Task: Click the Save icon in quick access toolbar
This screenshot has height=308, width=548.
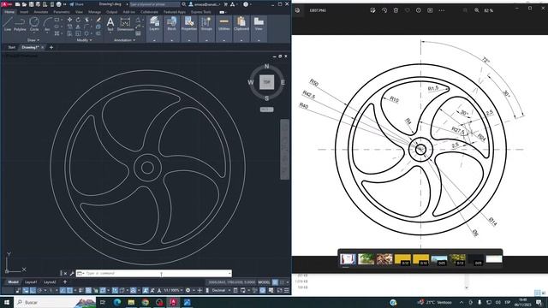Action: point(31,4)
